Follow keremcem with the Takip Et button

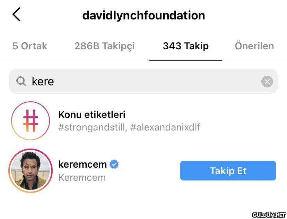tap(228, 171)
